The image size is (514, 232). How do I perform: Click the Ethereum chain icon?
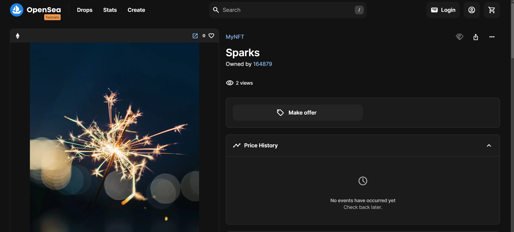pyautogui.click(x=18, y=36)
